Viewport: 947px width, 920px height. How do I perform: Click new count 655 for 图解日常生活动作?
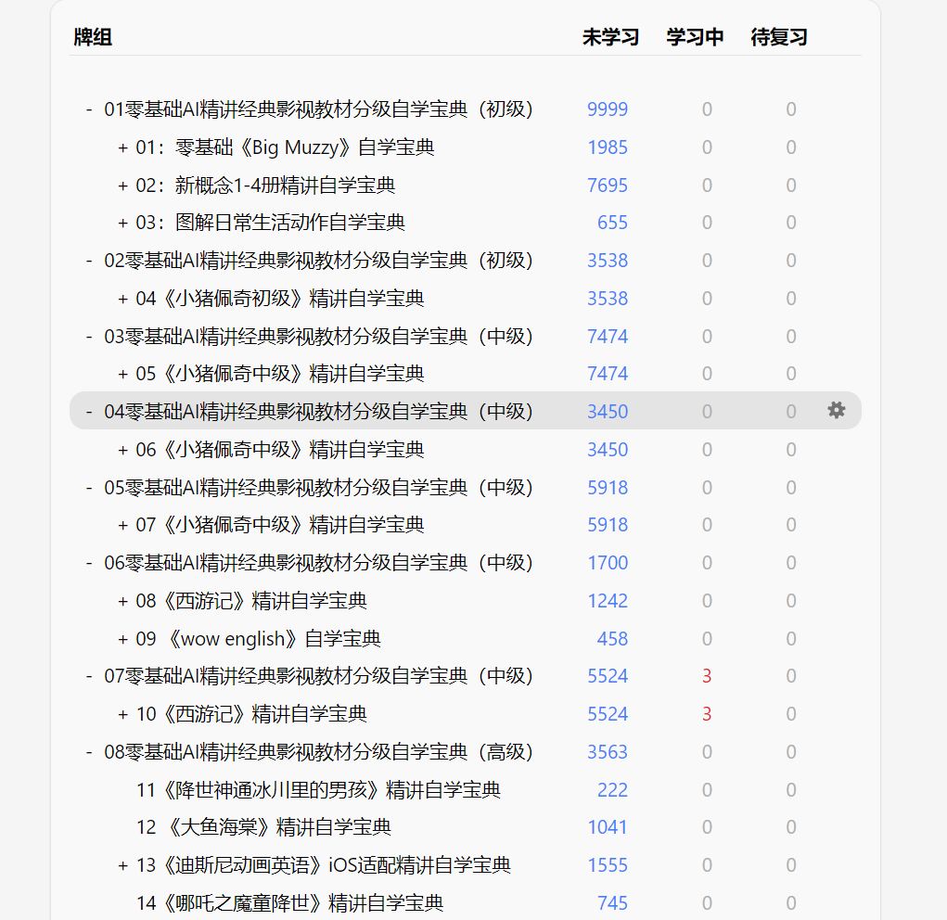click(x=612, y=223)
